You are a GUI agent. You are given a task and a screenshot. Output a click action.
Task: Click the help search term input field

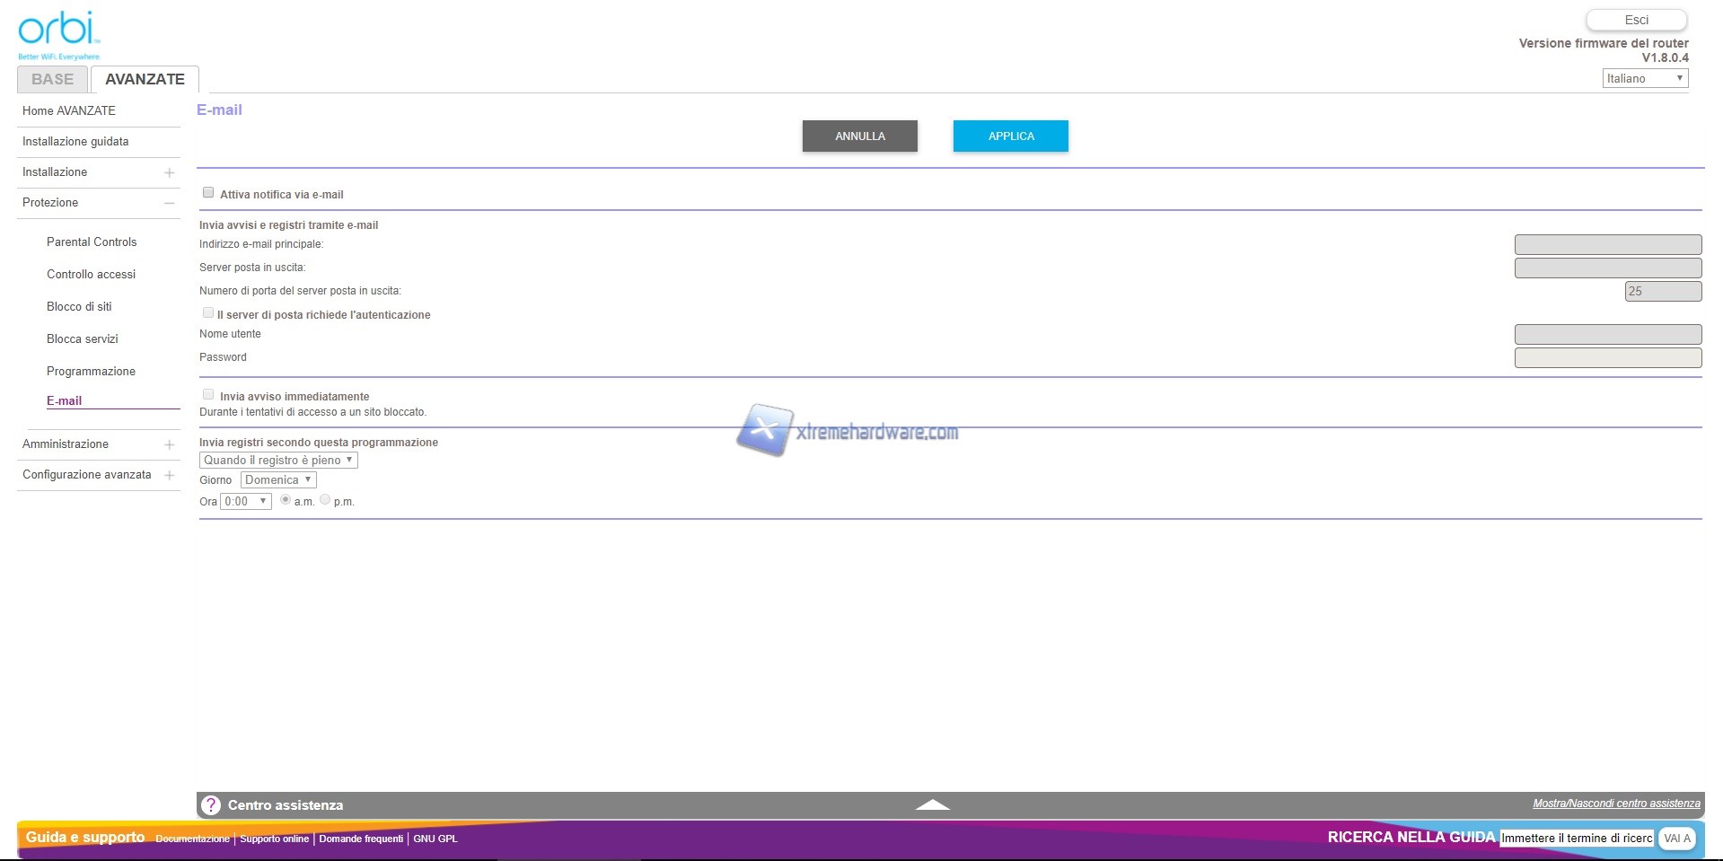click(x=1577, y=839)
